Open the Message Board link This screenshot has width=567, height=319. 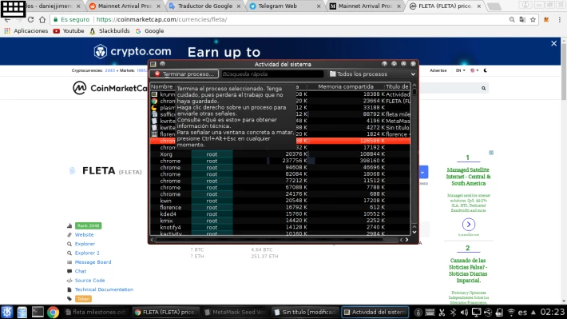(93, 262)
